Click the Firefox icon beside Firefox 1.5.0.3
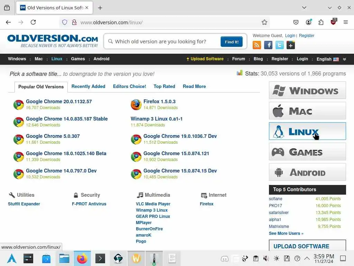The image size is (354, 266). click(136, 105)
